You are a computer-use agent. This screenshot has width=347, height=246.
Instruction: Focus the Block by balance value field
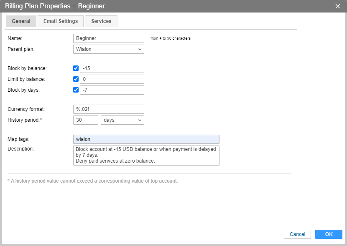coord(112,68)
